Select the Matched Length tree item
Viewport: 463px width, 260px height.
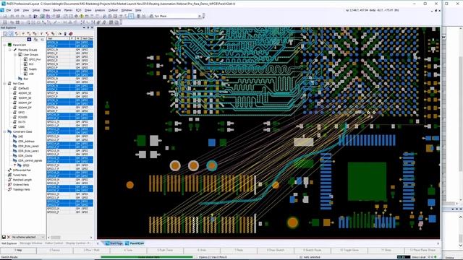22,180
